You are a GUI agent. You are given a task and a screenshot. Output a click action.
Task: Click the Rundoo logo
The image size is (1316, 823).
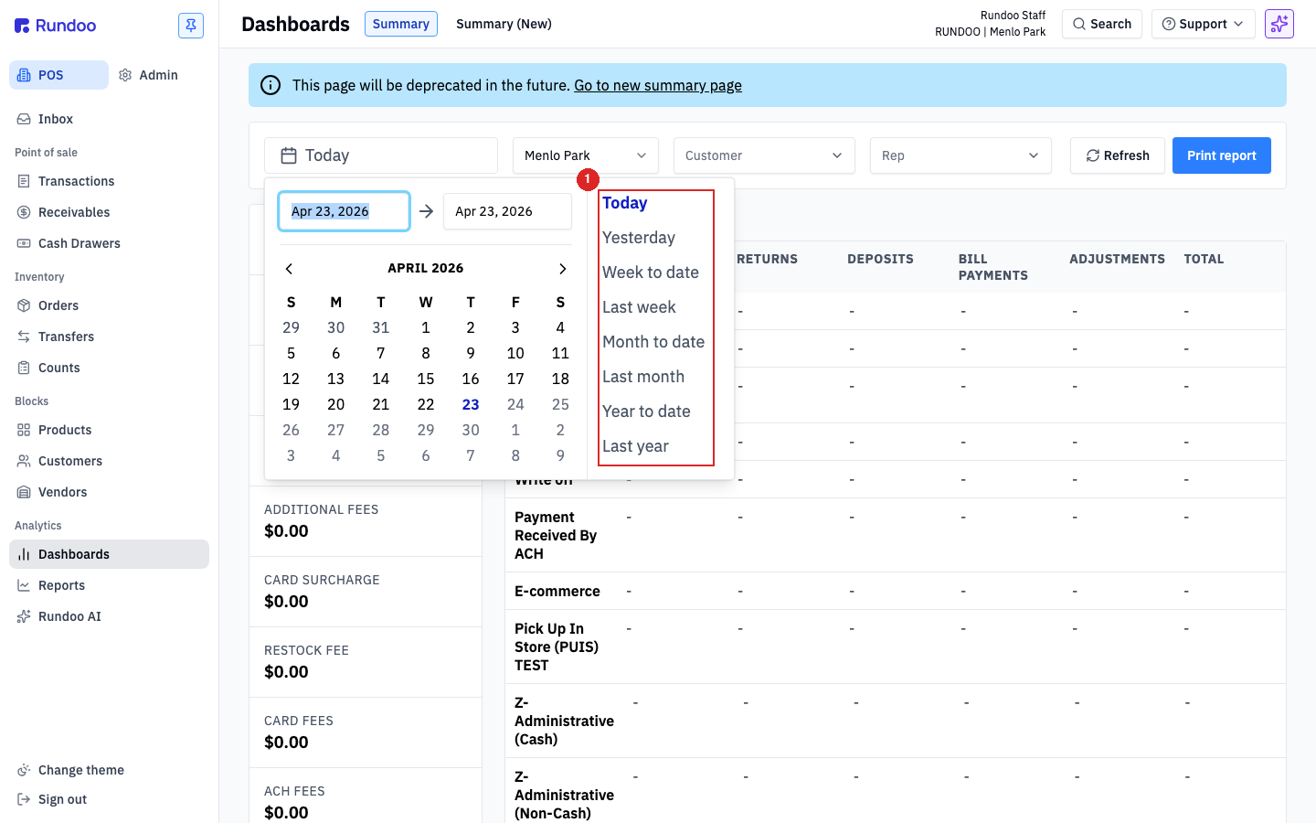click(x=56, y=26)
